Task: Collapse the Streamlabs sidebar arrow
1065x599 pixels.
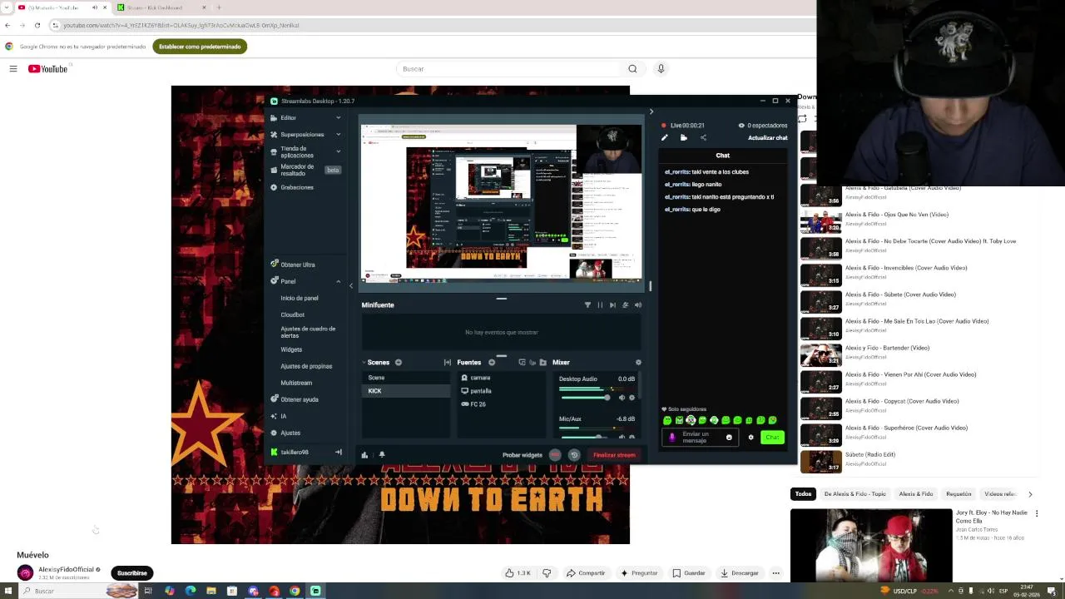Action: click(x=350, y=285)
